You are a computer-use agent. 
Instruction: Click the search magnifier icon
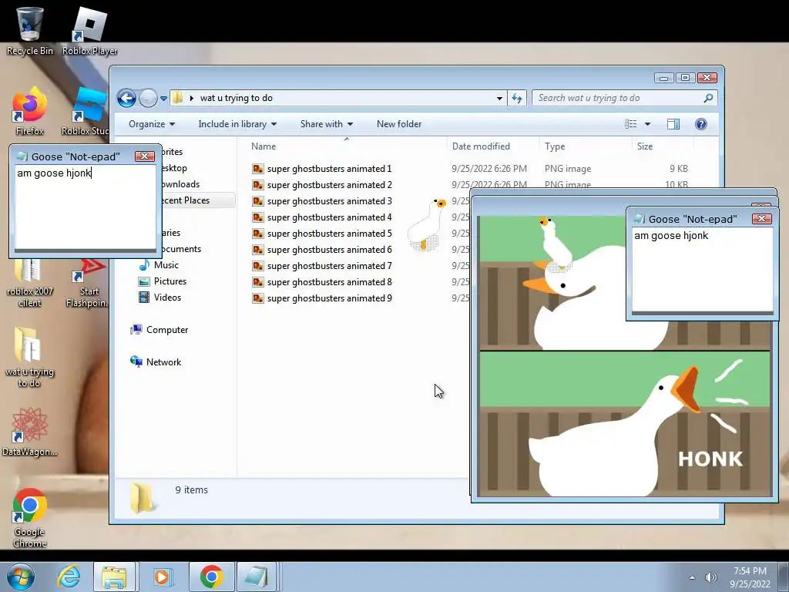708,98
